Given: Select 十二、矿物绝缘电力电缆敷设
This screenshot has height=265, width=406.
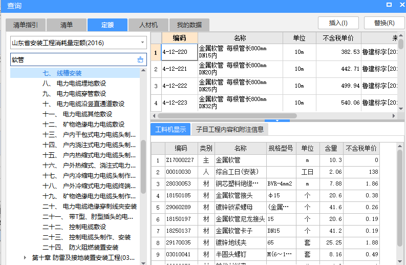Looking at the screenshot, I should (x=83, y=124).
